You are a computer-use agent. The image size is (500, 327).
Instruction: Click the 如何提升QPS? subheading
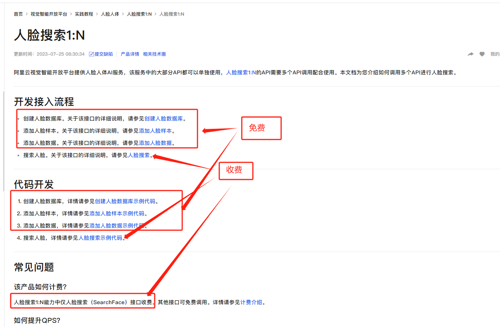click(x=37, y=320)
